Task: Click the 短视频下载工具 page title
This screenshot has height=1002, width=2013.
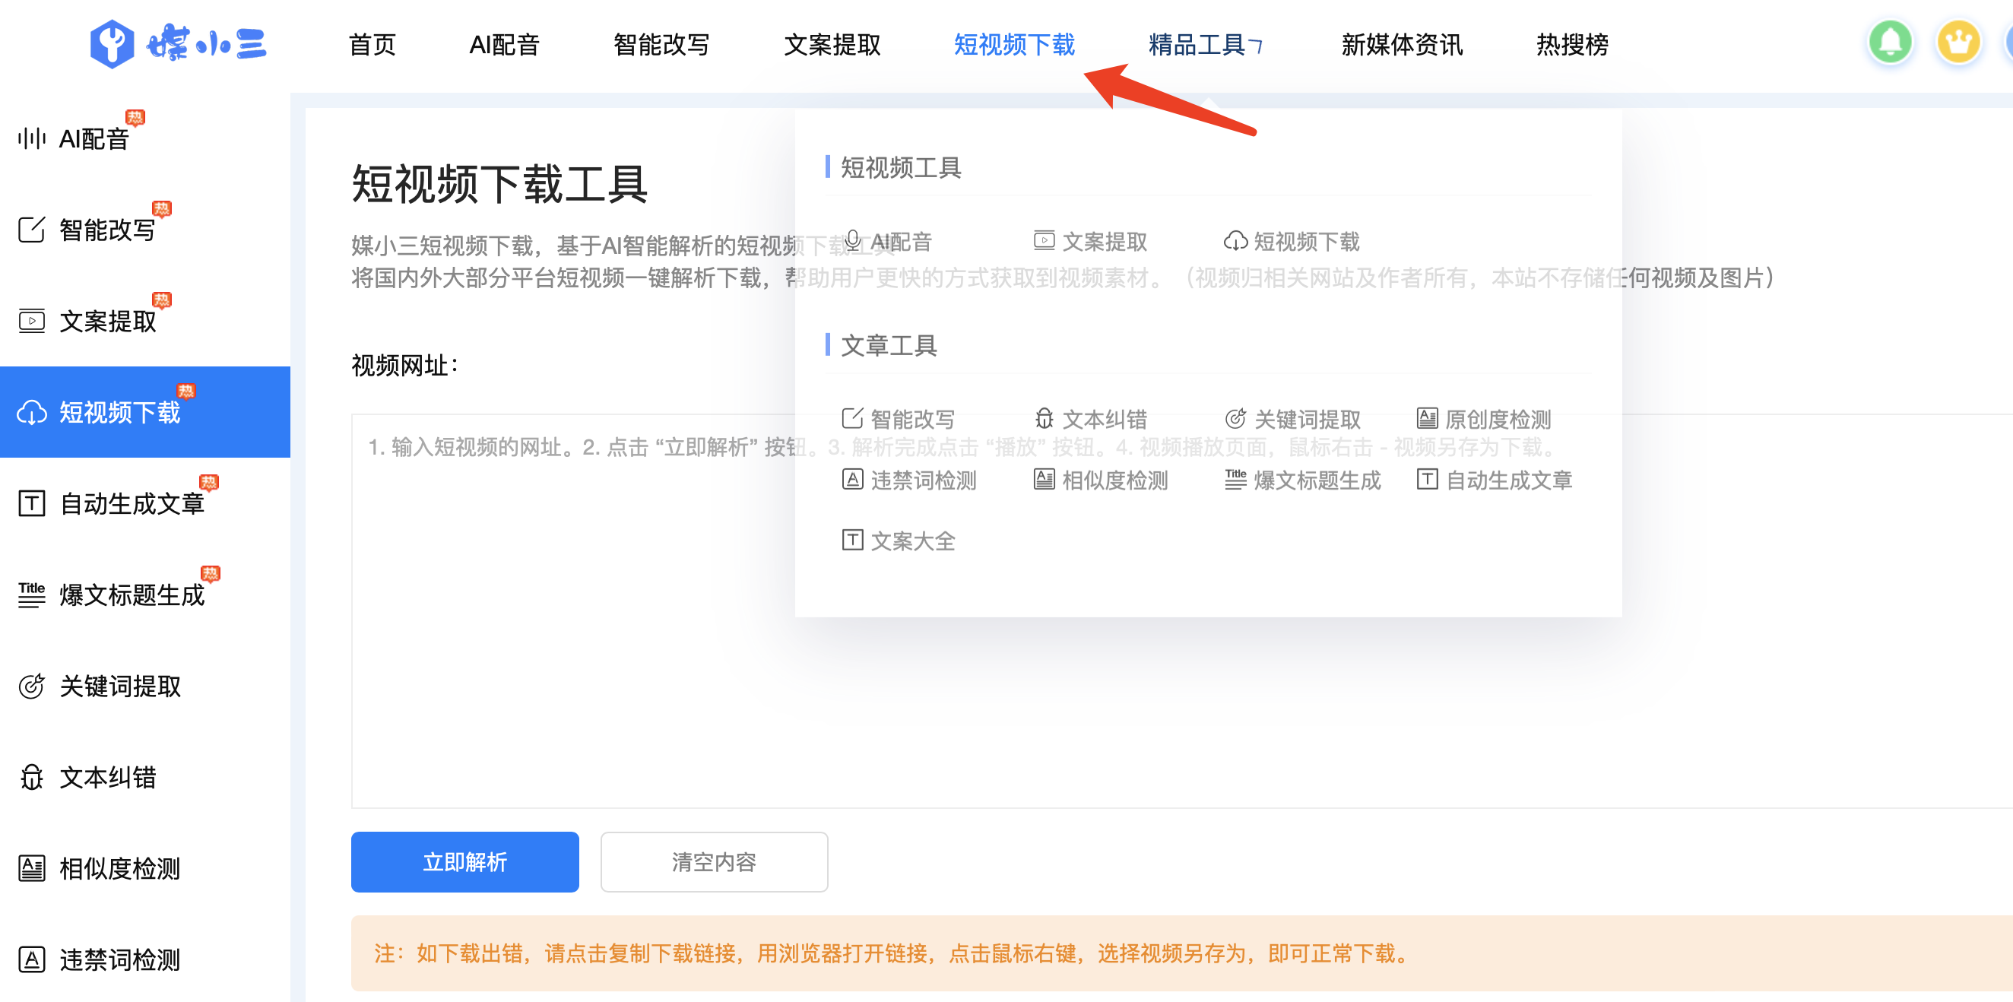Action: 500,185
